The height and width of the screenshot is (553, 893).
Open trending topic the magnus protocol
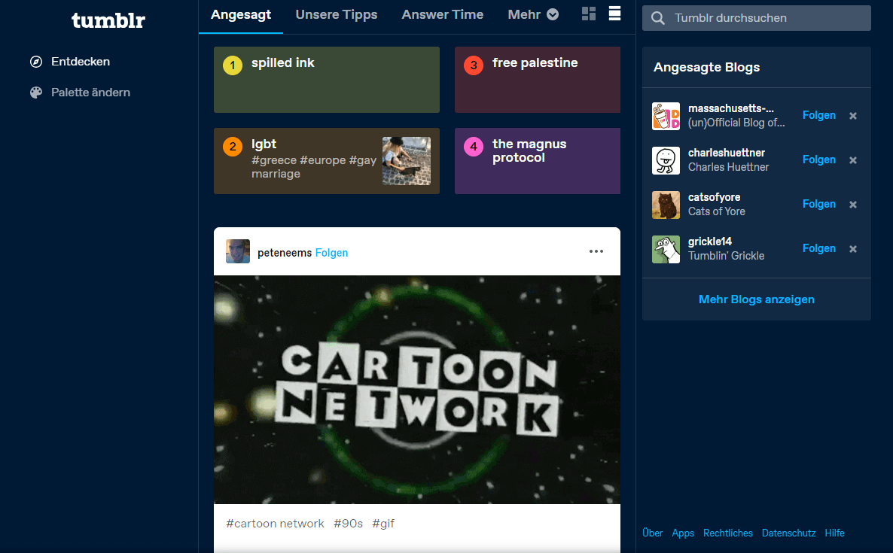point(537,161)
